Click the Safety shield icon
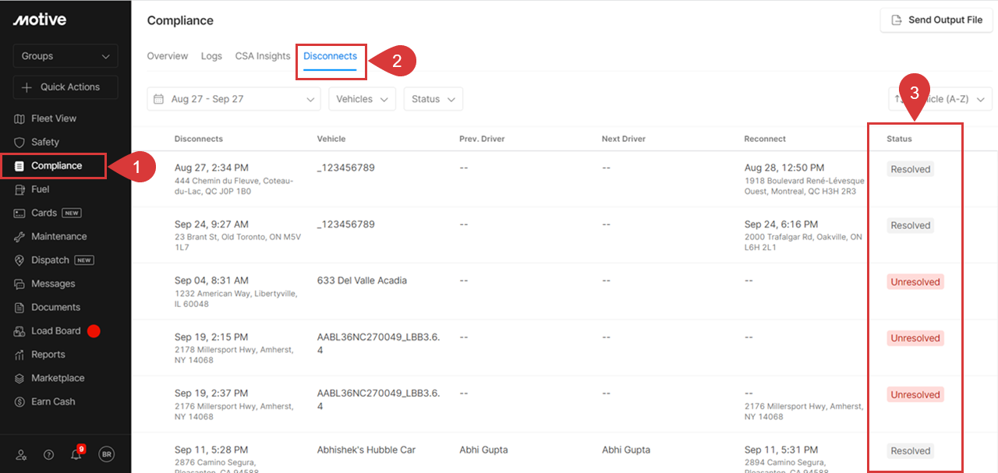 pyautogui.click(x=19, y=142)
